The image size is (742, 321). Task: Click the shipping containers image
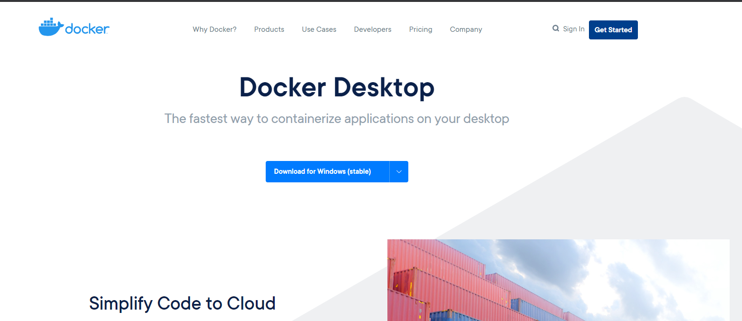[x=559, y=280]
